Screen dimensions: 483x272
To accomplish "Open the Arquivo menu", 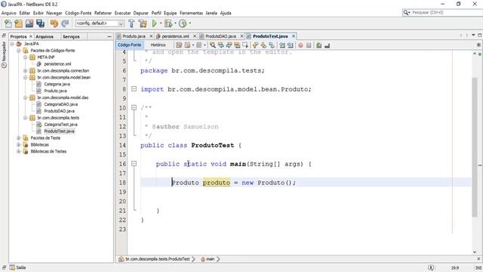I will (x=8, y=13).
